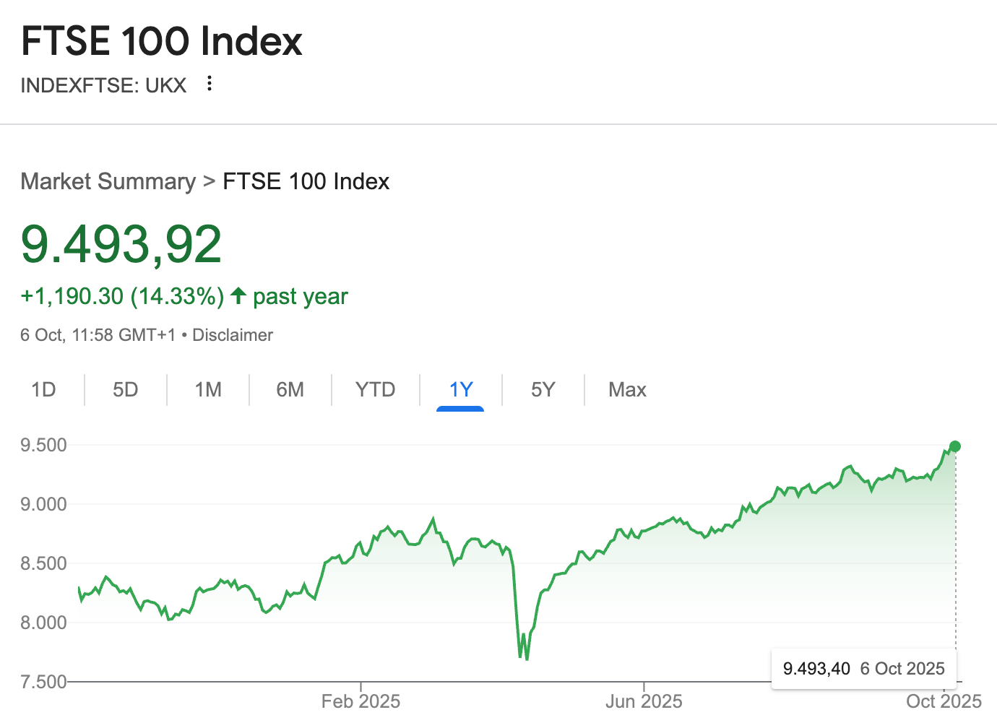Click the Feb 2025 axis marker
Screen dimensions: 997x728
click(361, 701)
